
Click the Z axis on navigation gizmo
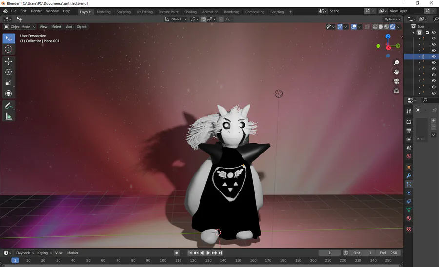coord(388,37)
